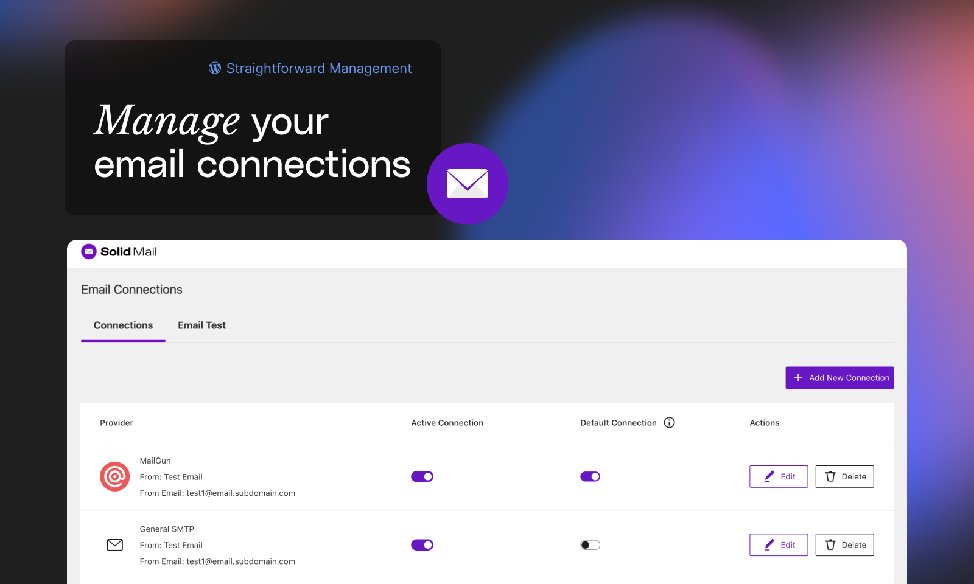Disable the MailGun active connection toggle
This screenshot has height=584, width=974.
[422, 476]
